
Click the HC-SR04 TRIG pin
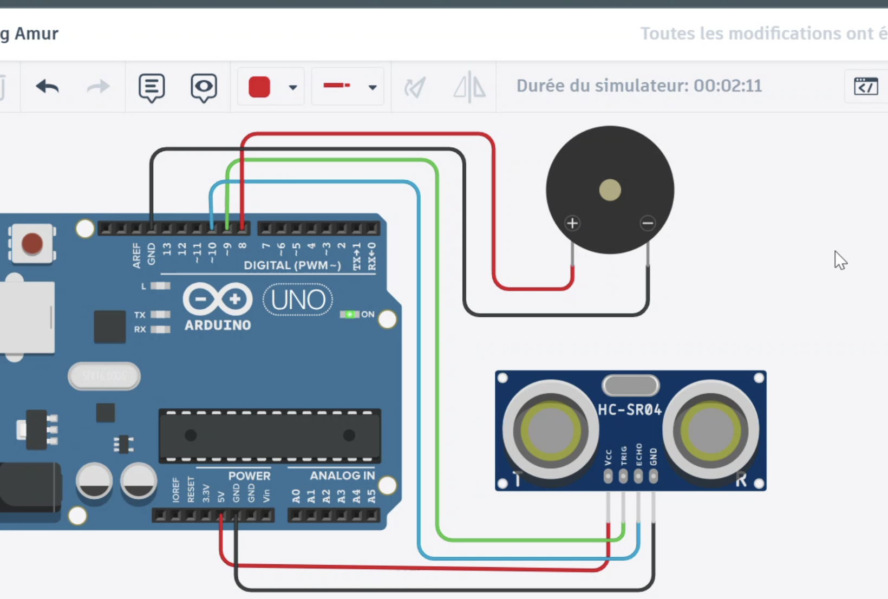[x=623, y=476]
